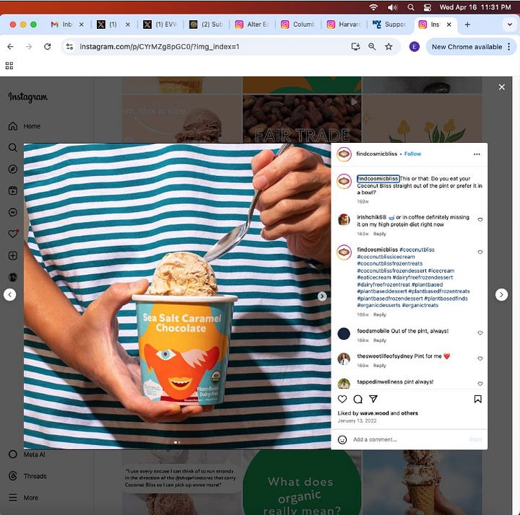520x515 pixels.
Task: Switch to the Alter Eco Instagram tab
Action: pyautogui.click(x=252, y=25)
